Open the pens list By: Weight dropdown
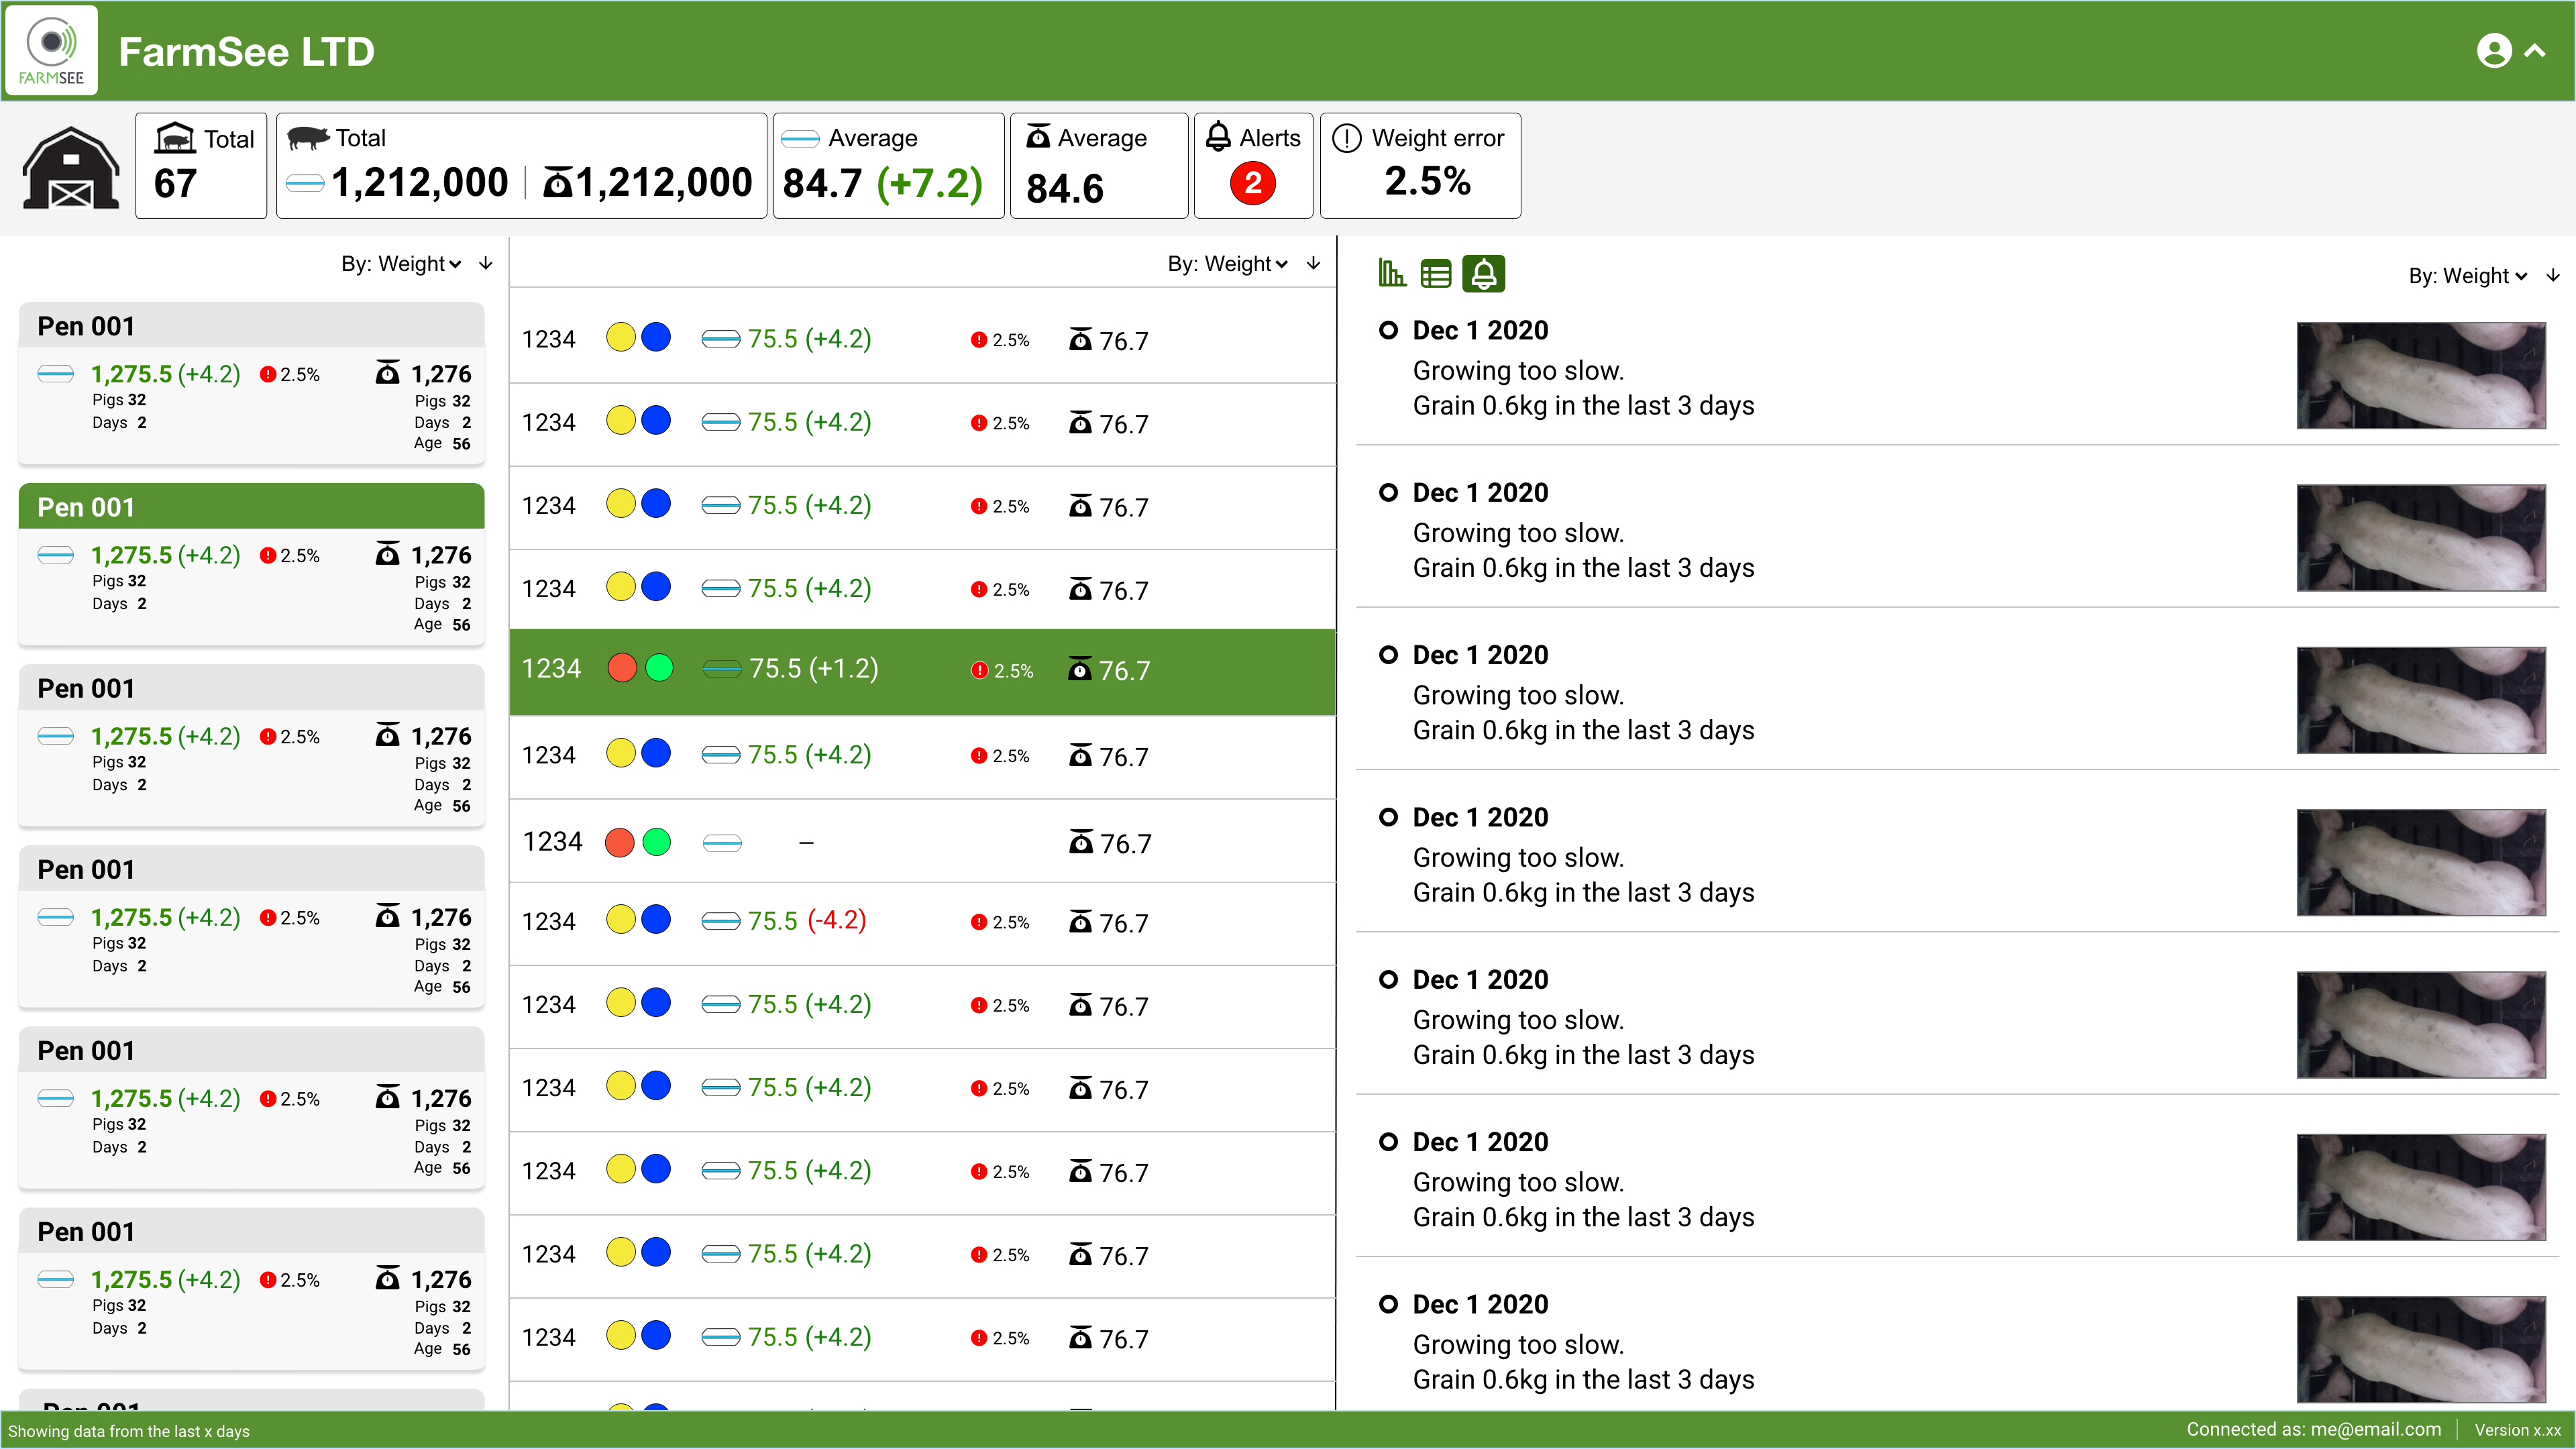The height and width of the screenshot is (1449, 2576). [401, 264]
